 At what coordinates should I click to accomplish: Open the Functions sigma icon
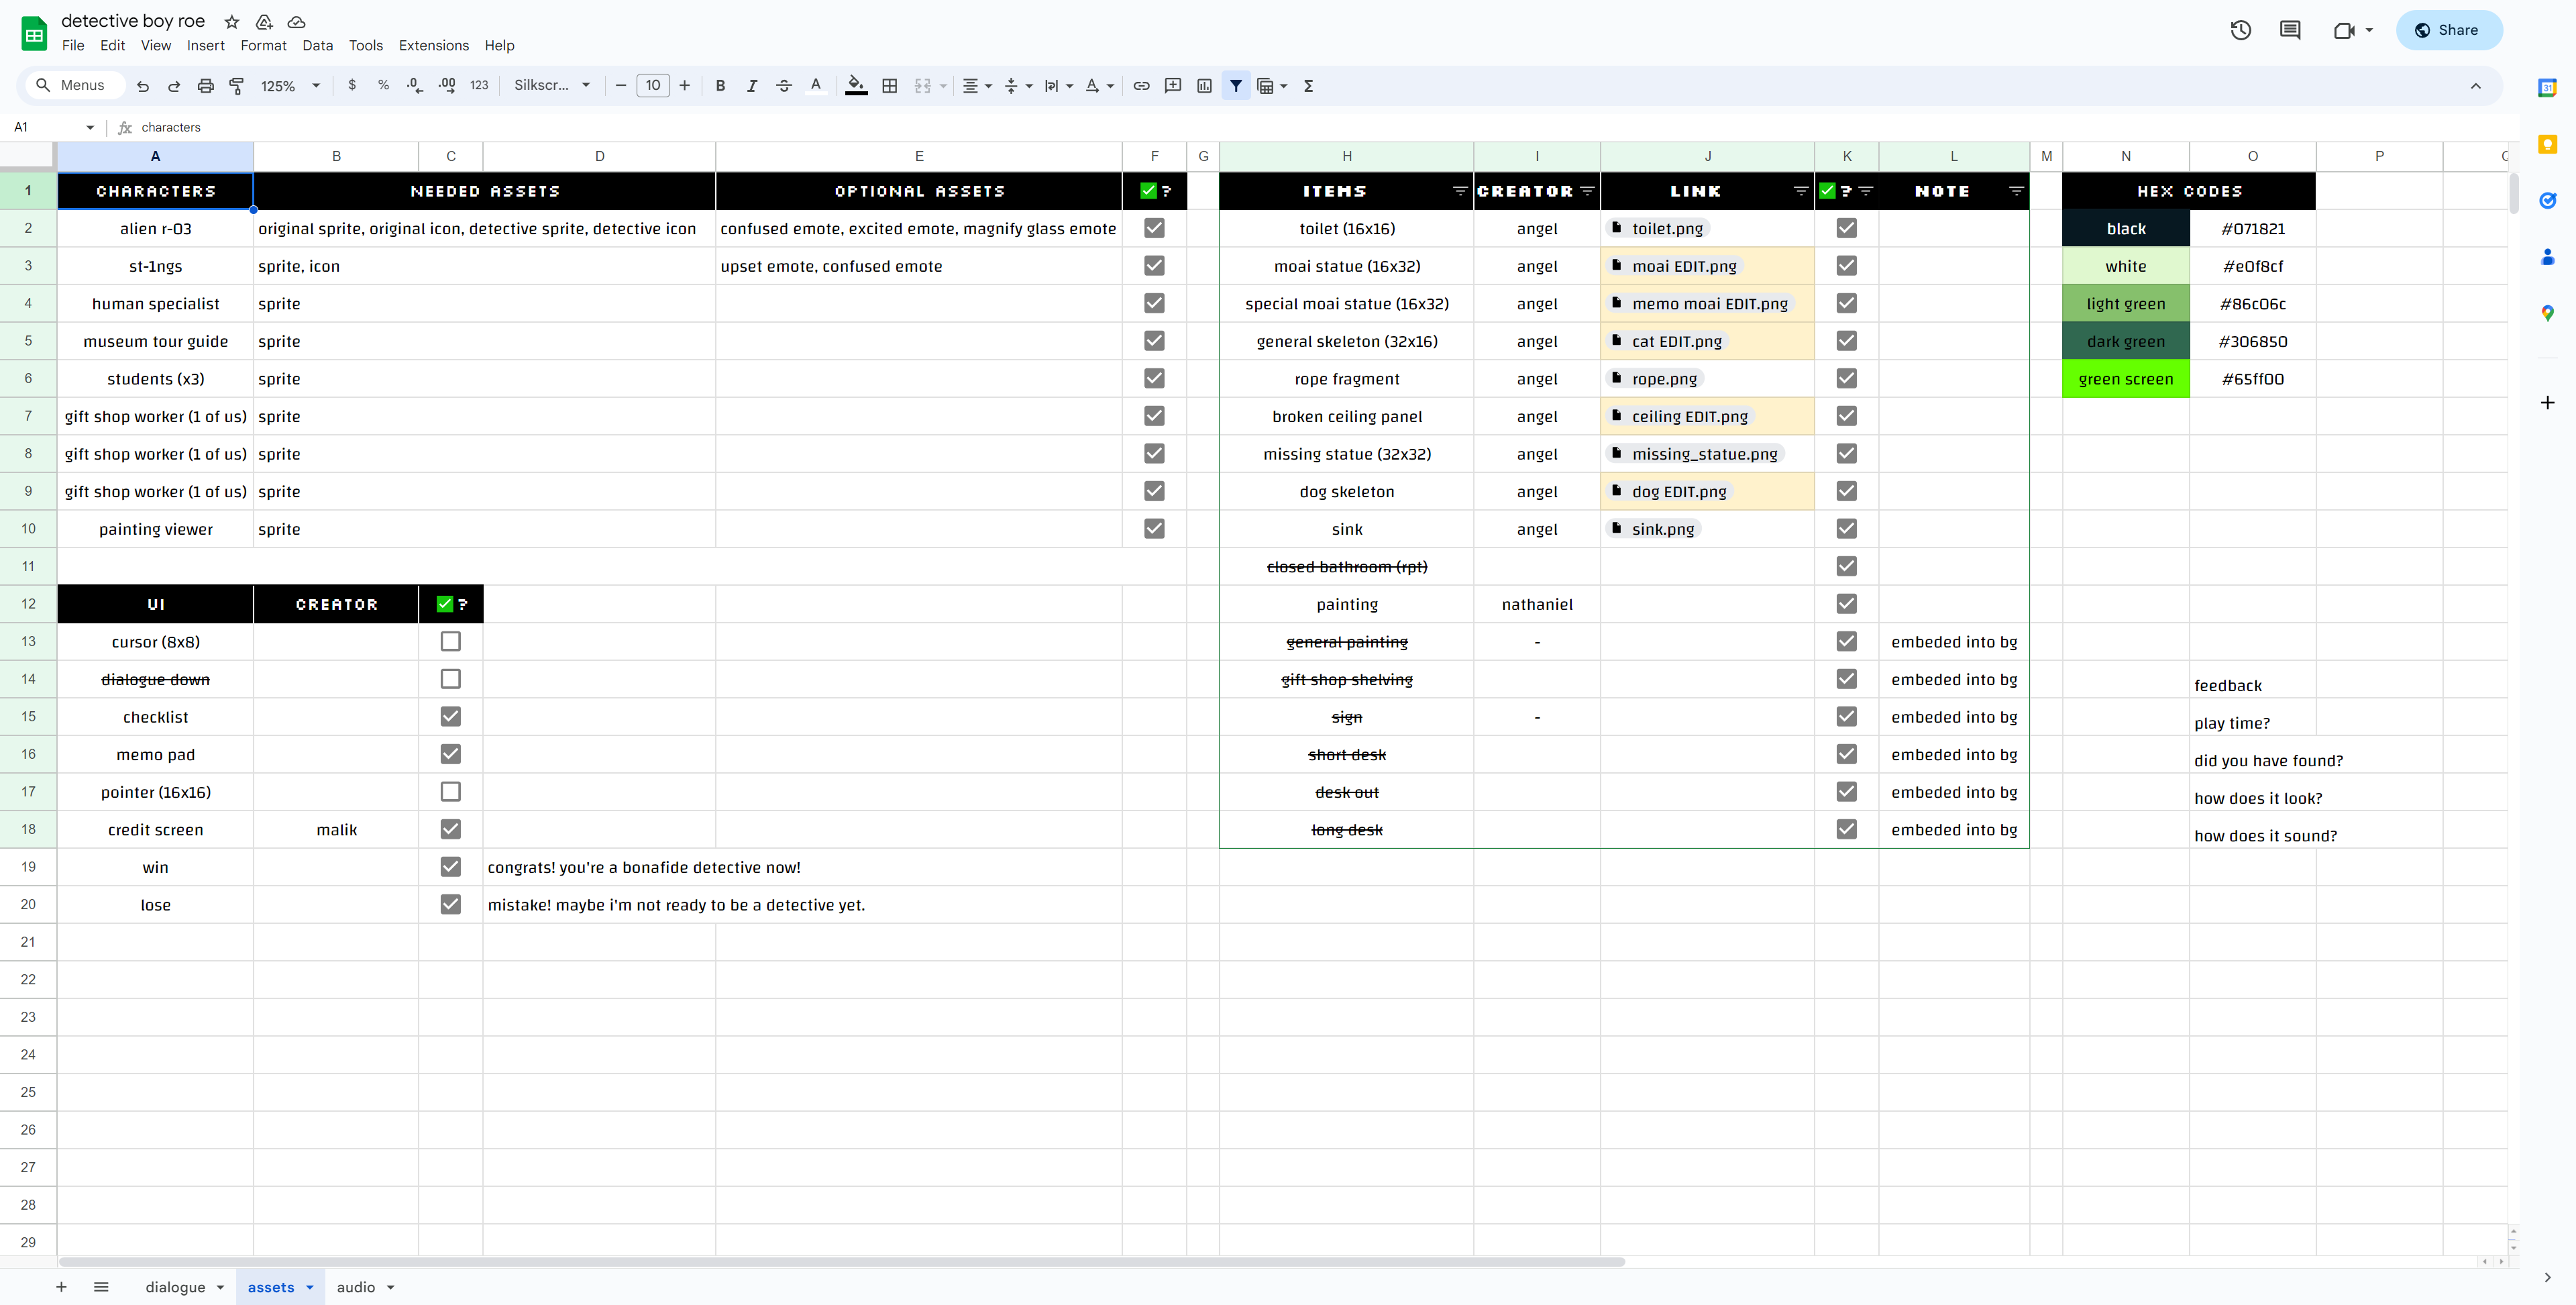(1308, 86)
